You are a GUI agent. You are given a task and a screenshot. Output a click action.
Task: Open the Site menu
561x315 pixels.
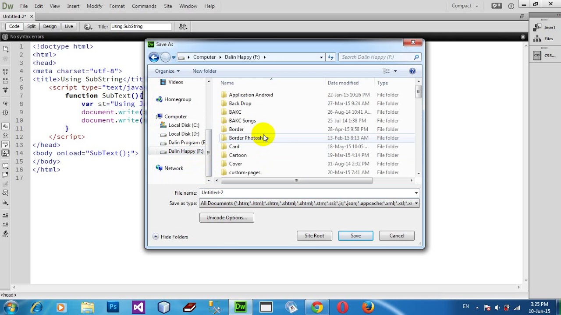(168, 6)
